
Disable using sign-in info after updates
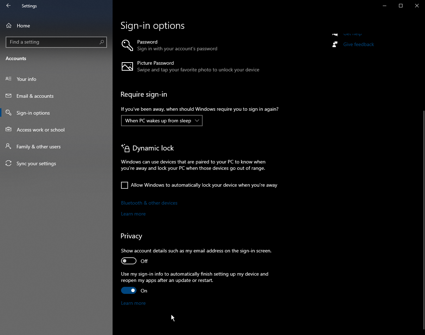[x=128, y=290]
